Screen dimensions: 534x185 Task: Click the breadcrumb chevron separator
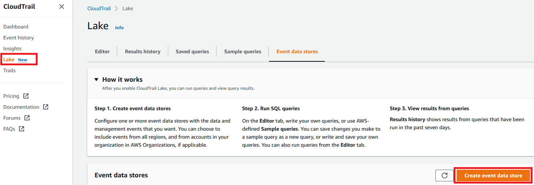116,8
